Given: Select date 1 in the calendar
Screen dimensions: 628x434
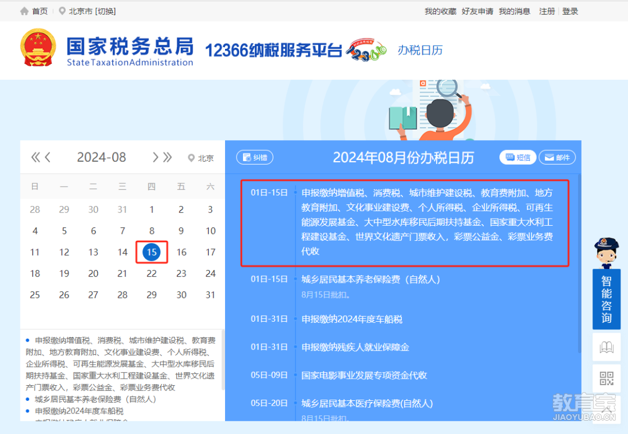Looking at the screenshot, I should point(152,209).
